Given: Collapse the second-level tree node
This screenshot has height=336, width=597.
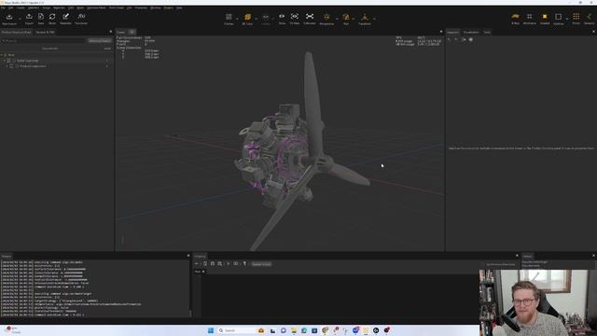Looking at the screenshot, I should 4,61.
